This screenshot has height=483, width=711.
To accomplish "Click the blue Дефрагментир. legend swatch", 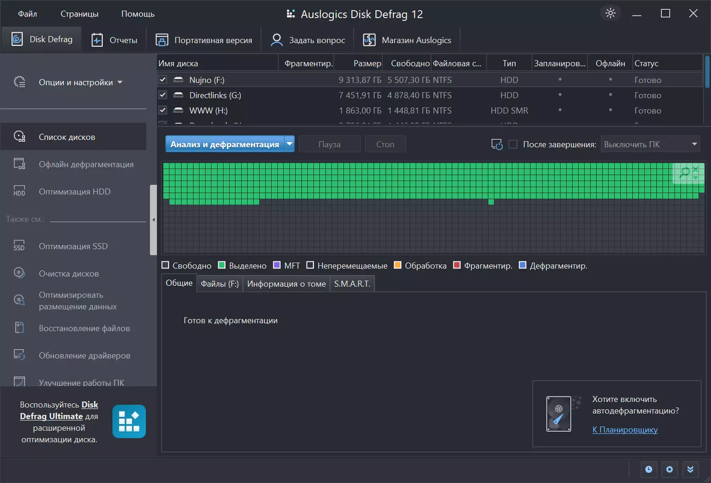I will (x=523, y=265).
